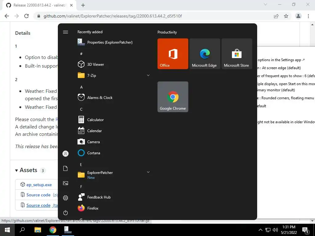Bookmark this page with star icon
315x236 pixels.
point(286,16)
